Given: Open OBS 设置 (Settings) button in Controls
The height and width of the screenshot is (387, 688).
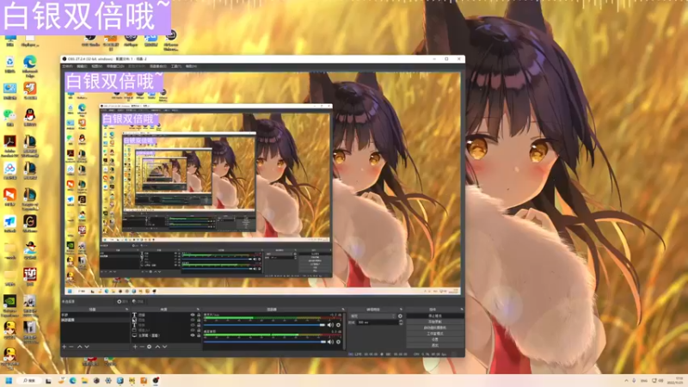Looking at the screenshot, I should [435, 340].
